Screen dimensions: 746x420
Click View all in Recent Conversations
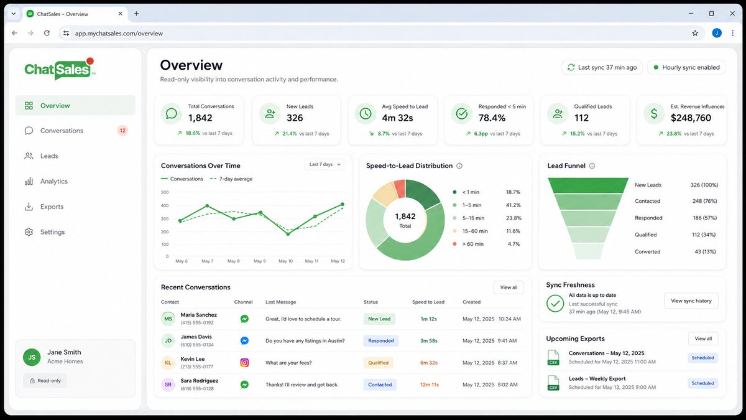click(x=509, y=287)
